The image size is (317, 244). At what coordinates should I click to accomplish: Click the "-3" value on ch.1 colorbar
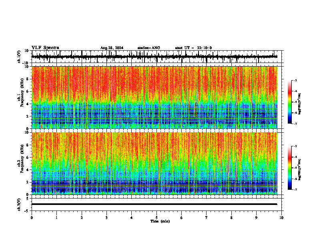point(295,80)
